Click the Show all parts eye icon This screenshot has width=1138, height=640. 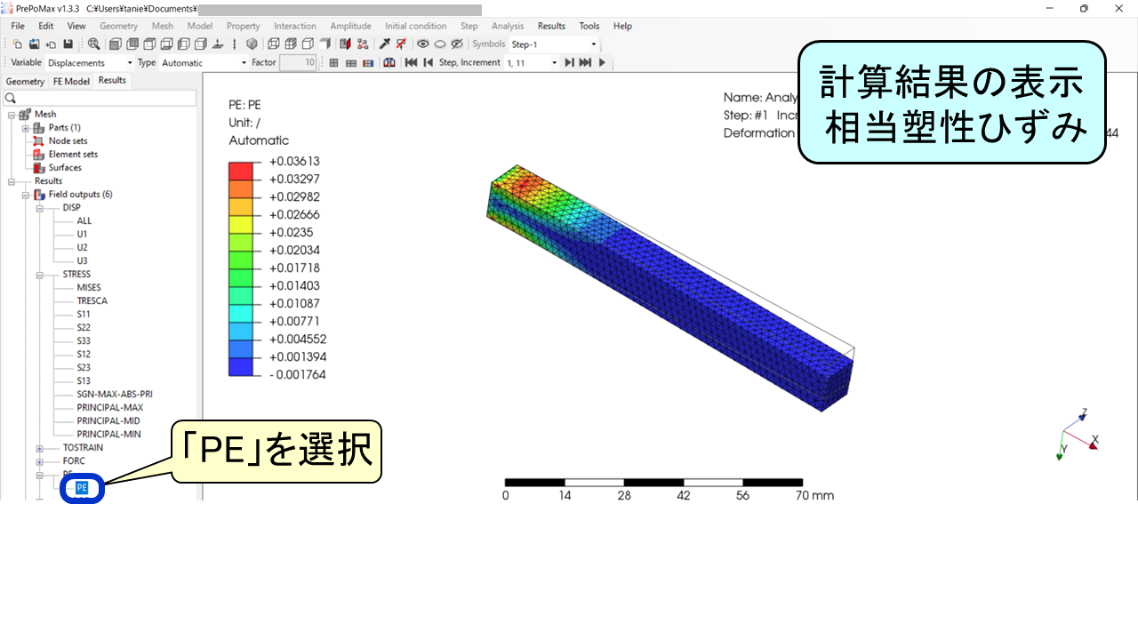tap(423, 44)
